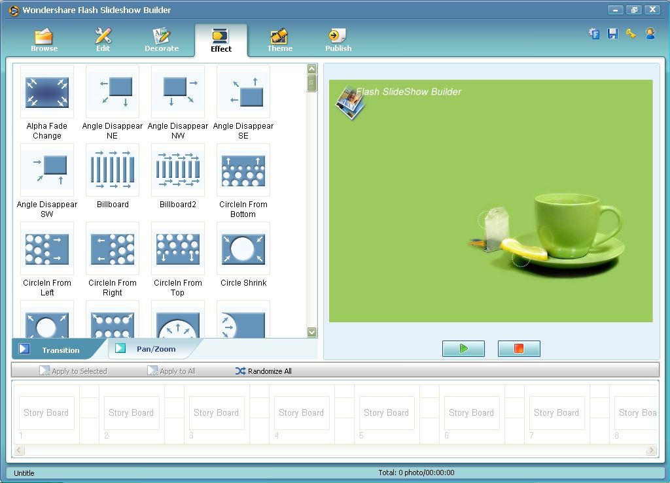Play the slideshow preview

[463, 348]
